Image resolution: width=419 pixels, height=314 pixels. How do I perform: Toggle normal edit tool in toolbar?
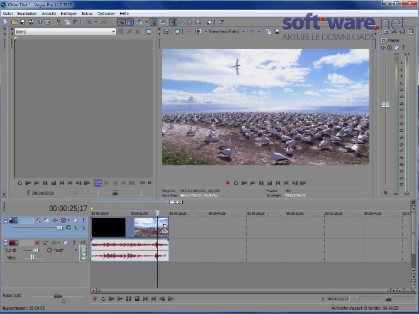(173, 22)
